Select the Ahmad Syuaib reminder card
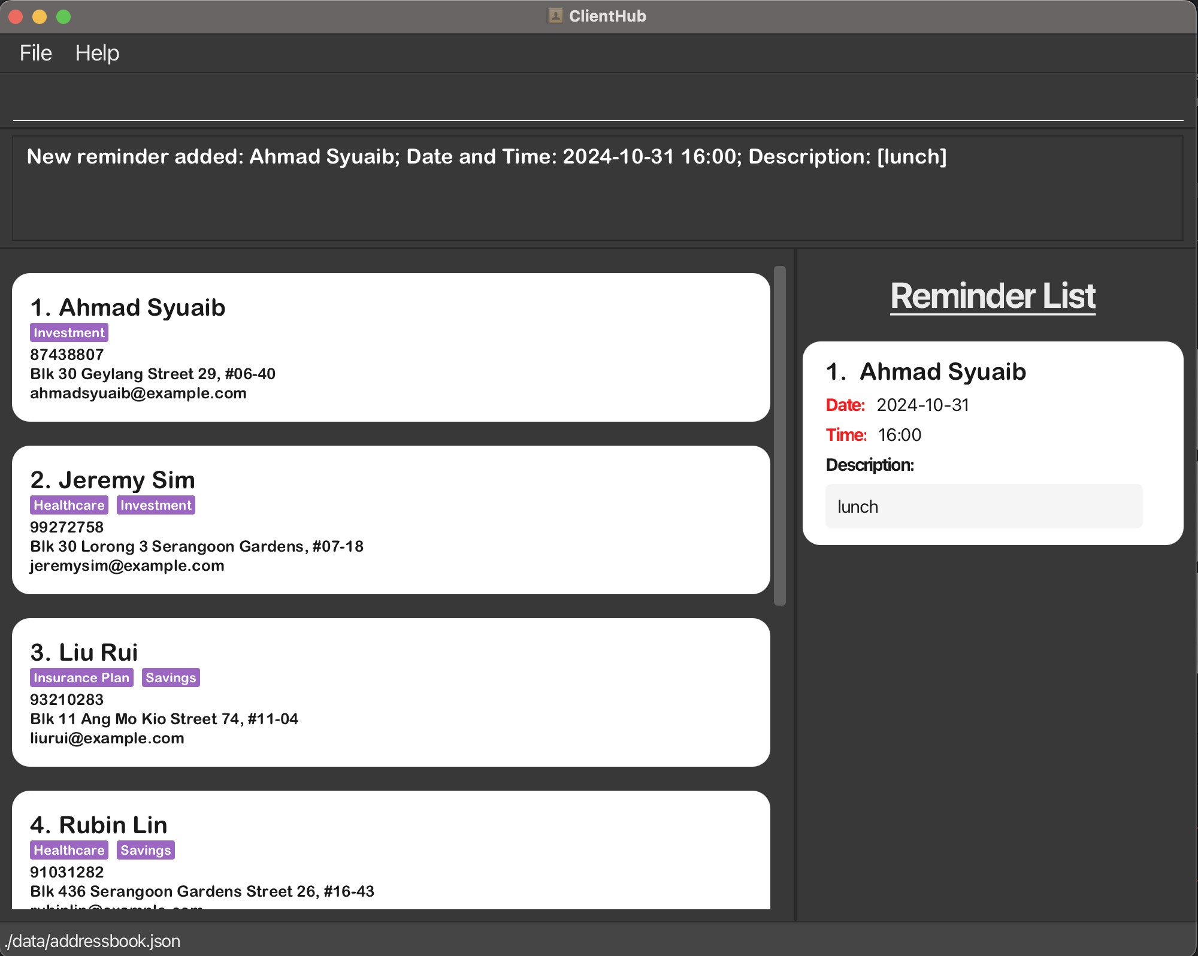 [993, 419]
